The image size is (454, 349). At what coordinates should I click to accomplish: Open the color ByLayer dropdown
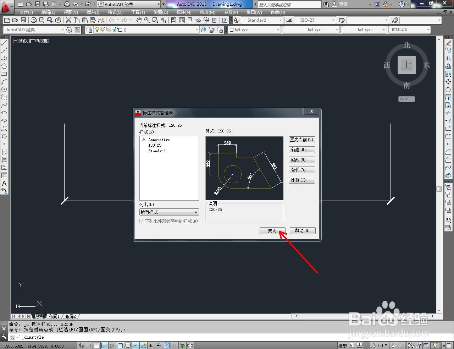coord(254,30)
